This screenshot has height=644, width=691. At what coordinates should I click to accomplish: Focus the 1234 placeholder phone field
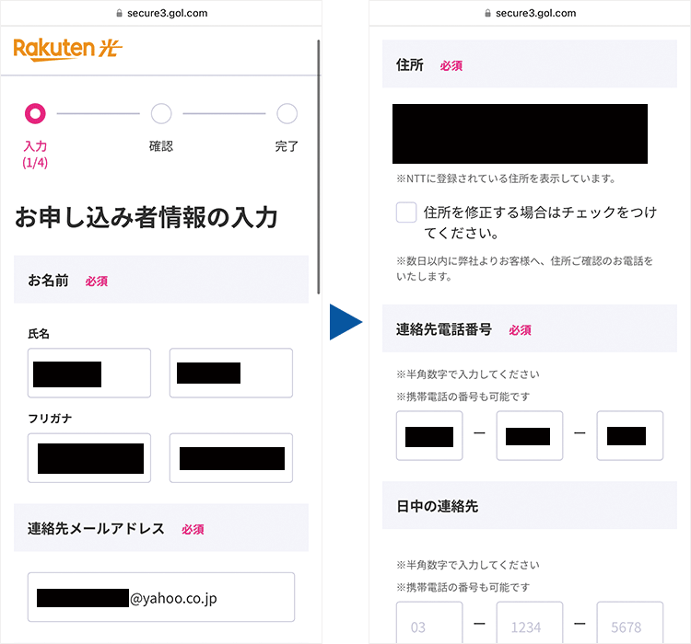coord(529,623)
